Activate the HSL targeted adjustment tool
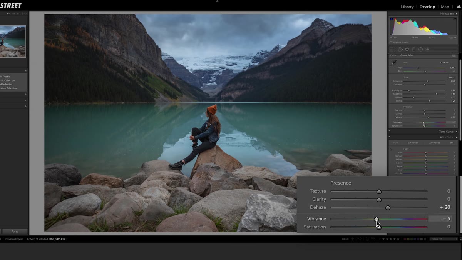The image size is (462, 260). click(391, 149)
